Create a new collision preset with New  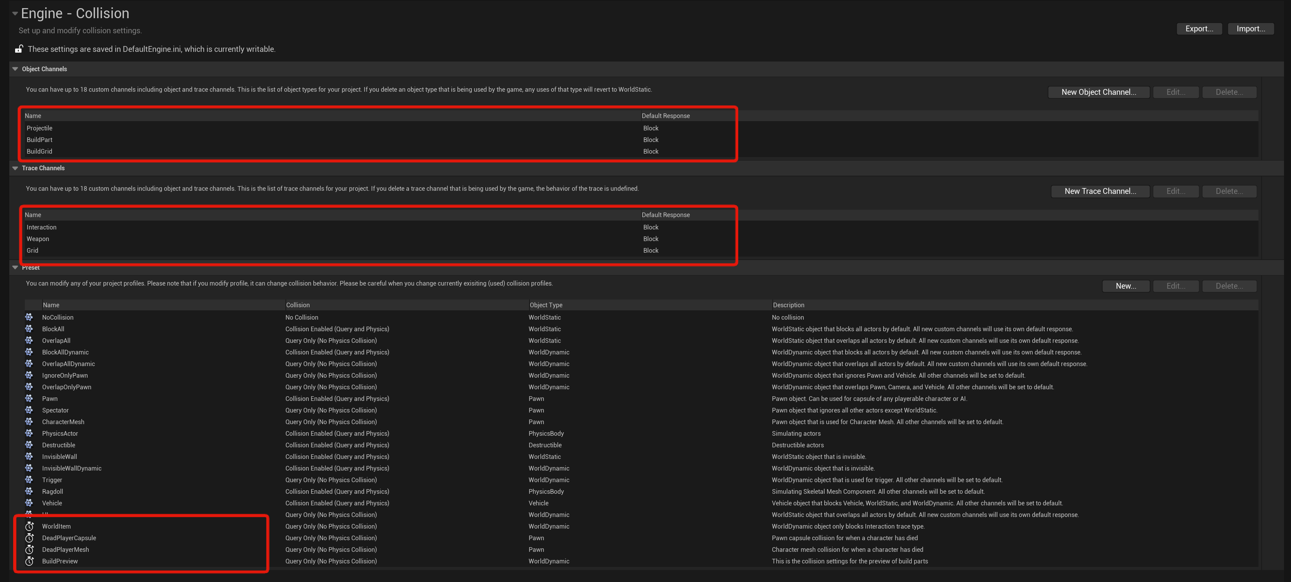coord(1126,286)
